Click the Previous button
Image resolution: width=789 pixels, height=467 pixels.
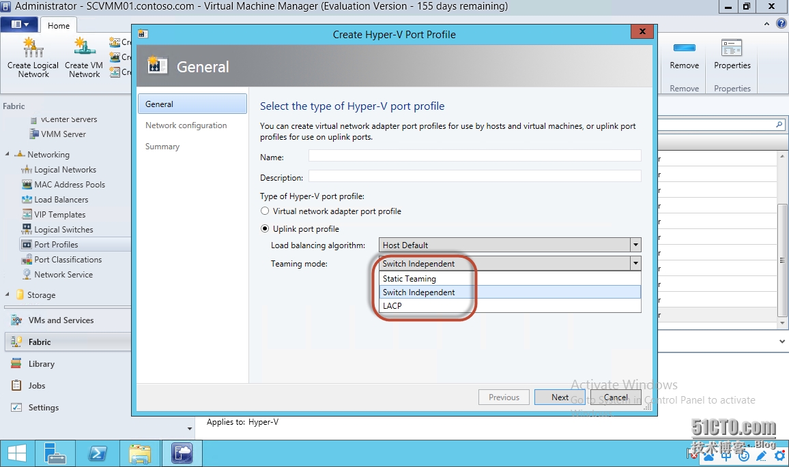504,397
